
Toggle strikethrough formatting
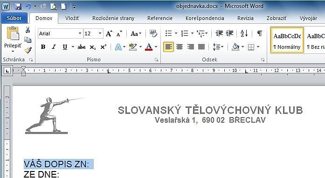82,47
